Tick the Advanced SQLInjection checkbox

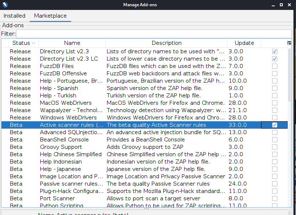click(275, 132)
